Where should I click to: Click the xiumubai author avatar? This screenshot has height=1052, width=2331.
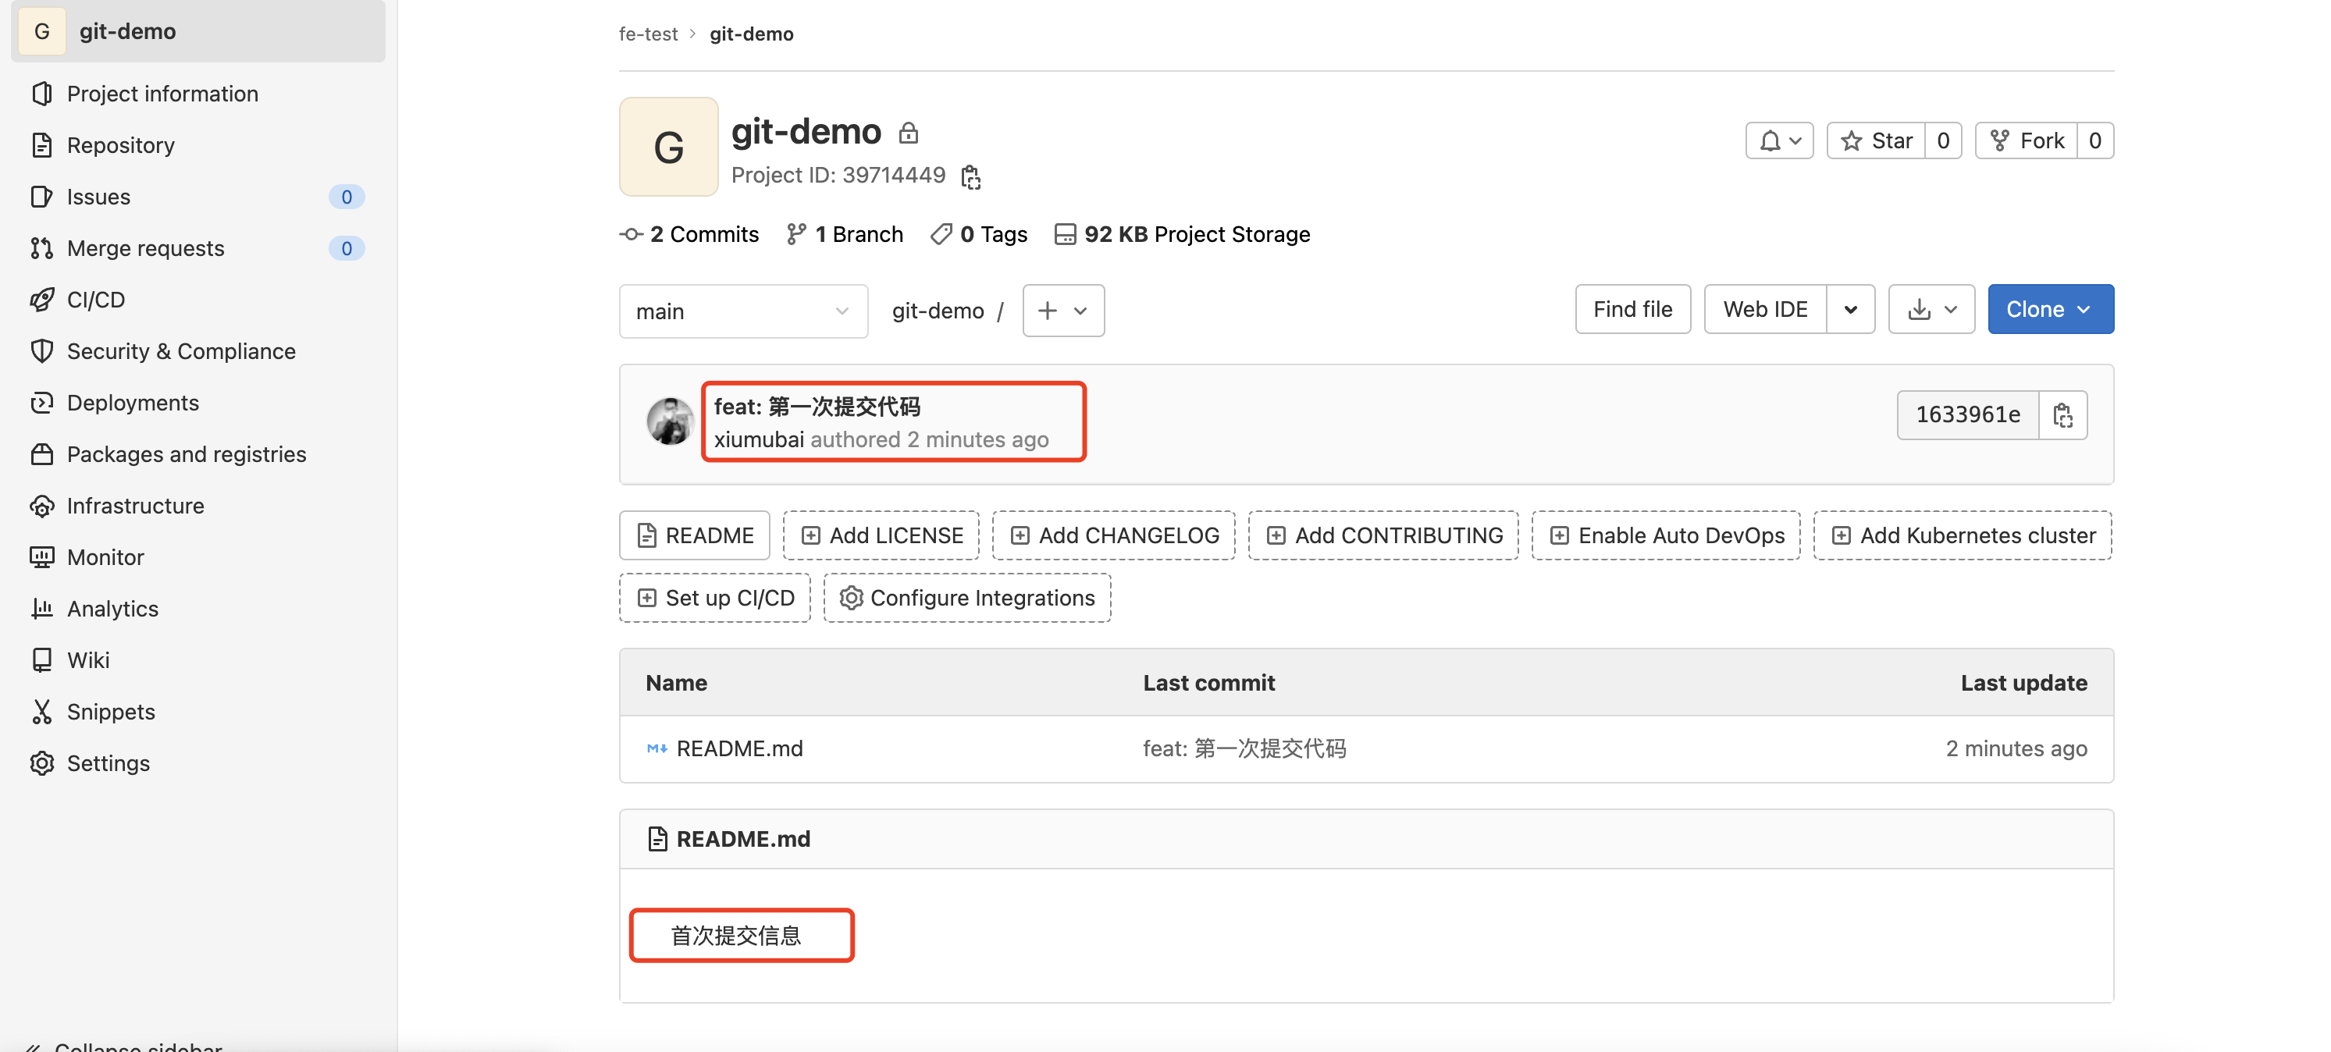tap(670, 421)
